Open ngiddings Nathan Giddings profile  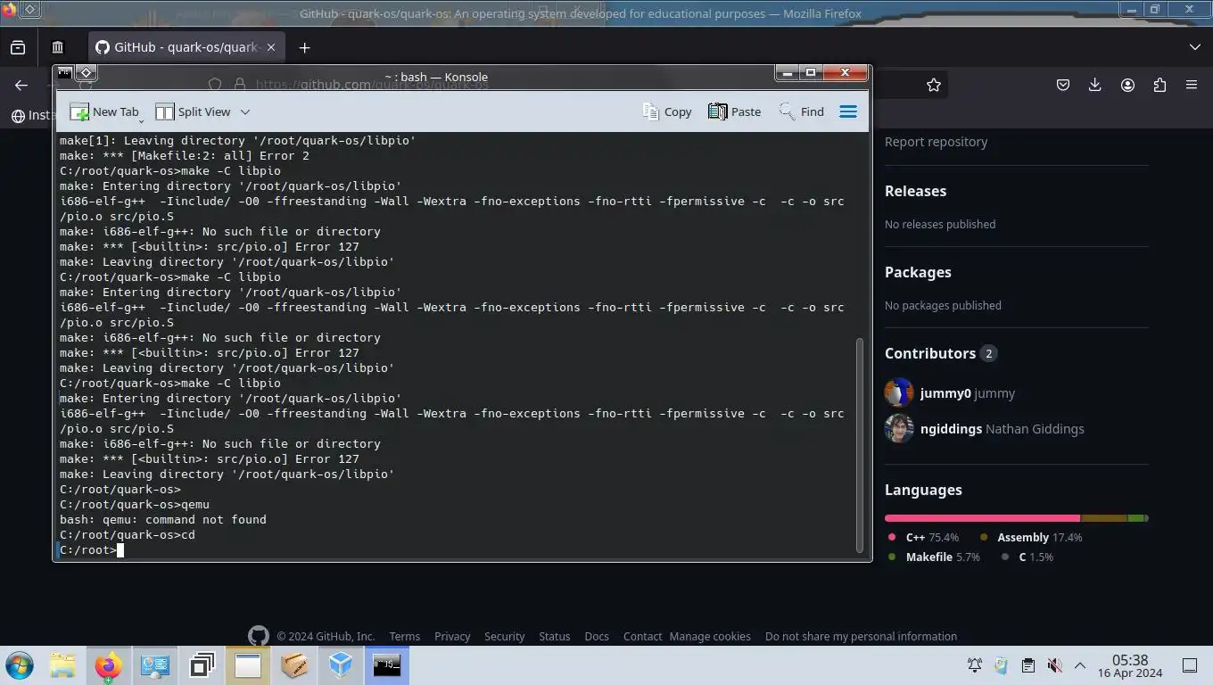(1003, 429)
